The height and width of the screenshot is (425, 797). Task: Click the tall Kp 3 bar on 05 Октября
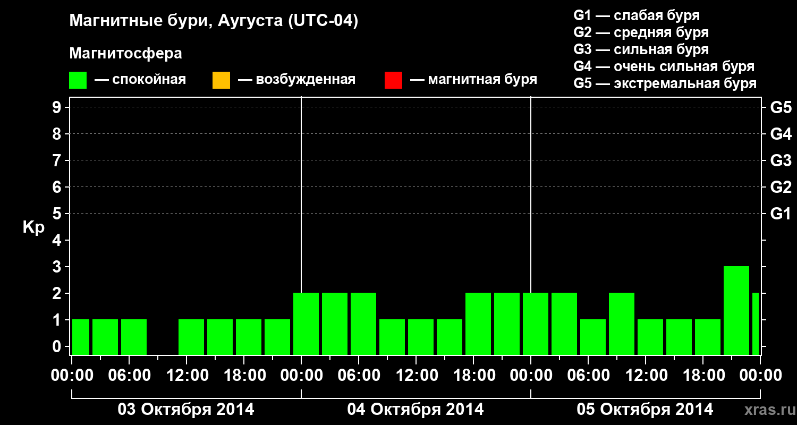coord(736,310)
